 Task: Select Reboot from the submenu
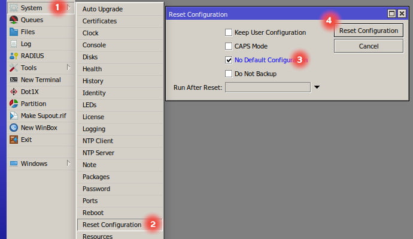120,213
